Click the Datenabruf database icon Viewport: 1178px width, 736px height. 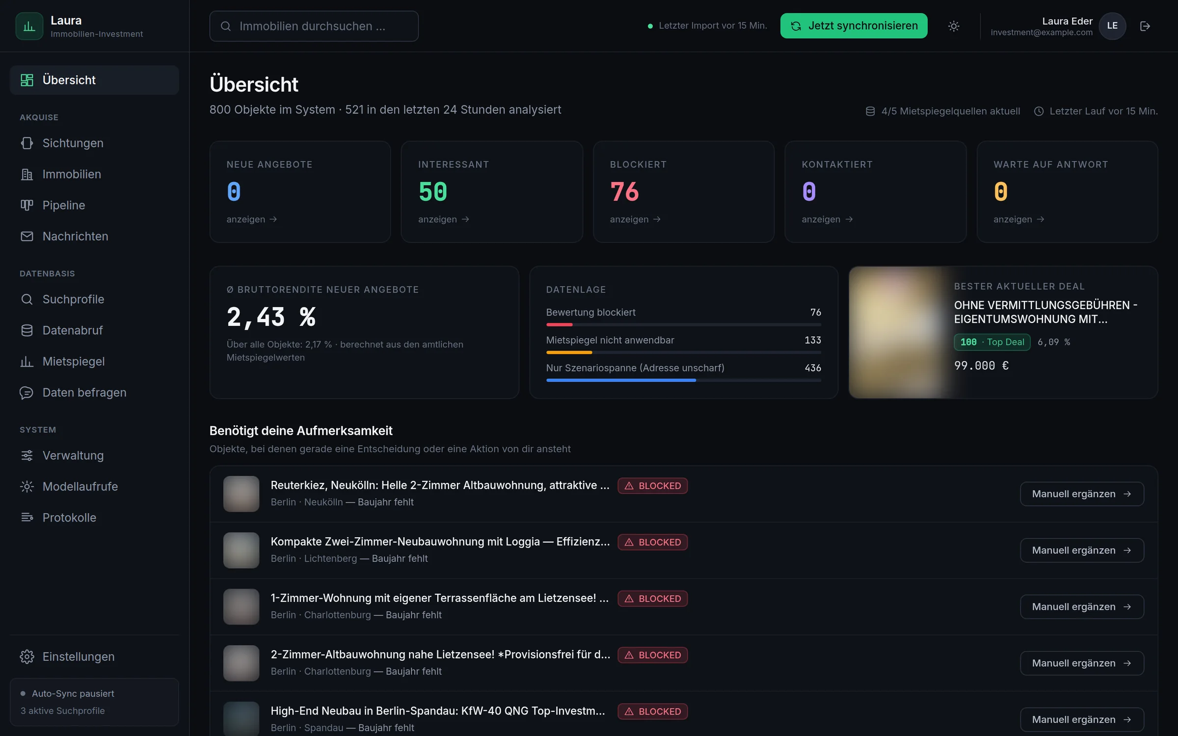pos(27,330)
